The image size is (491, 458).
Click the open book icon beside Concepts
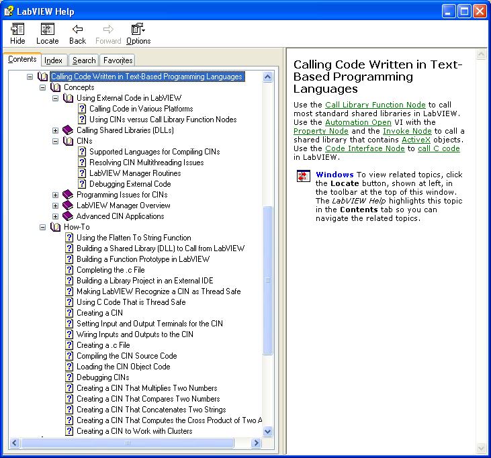55,87
